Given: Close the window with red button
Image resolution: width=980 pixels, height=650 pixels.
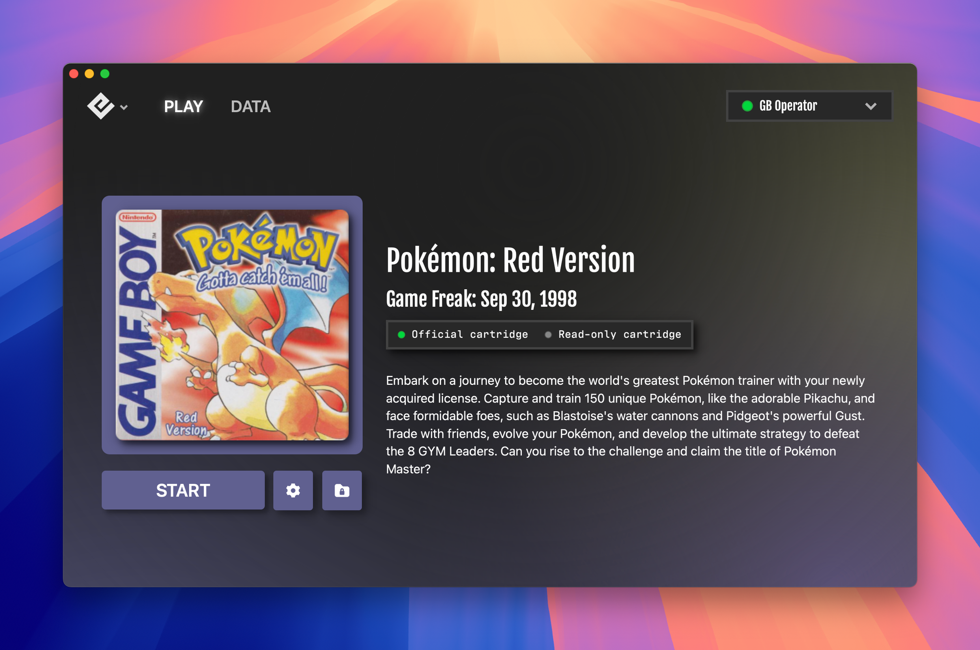Looking at the screenshot, I should tap(74, 74).
